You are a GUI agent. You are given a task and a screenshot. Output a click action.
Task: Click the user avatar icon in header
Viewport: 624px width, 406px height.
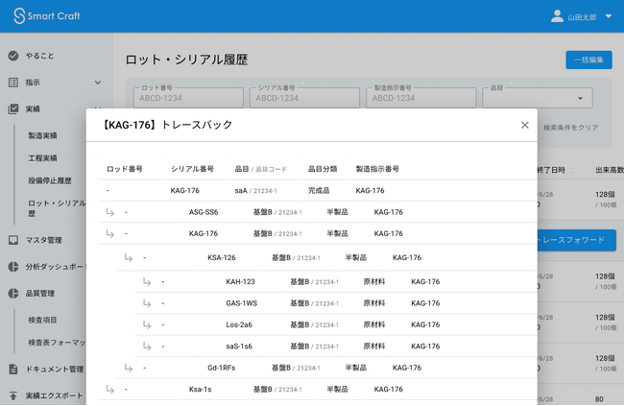click(x=557, y=16)
